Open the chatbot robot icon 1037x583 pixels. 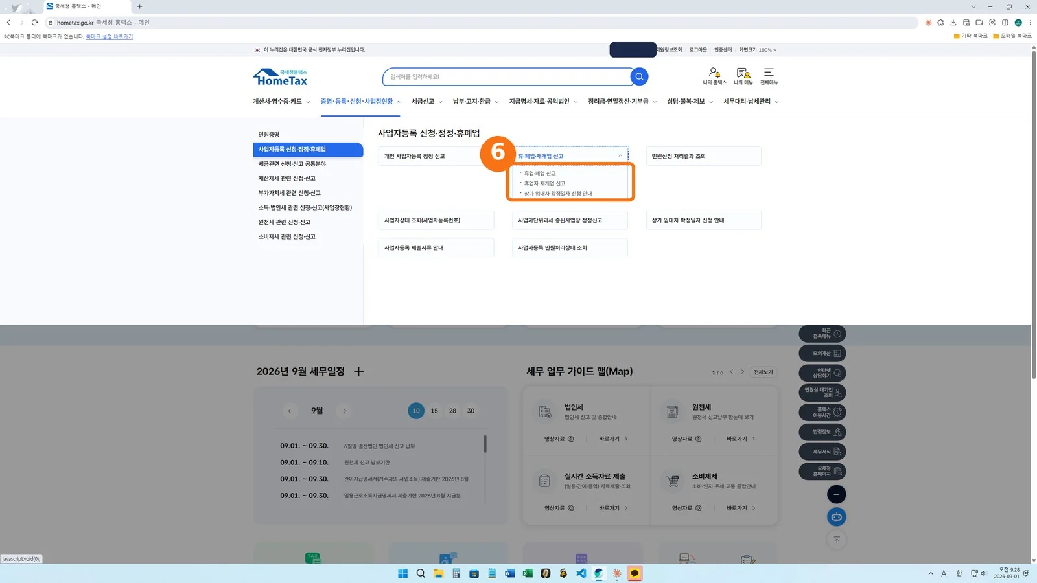click(837, 517)
